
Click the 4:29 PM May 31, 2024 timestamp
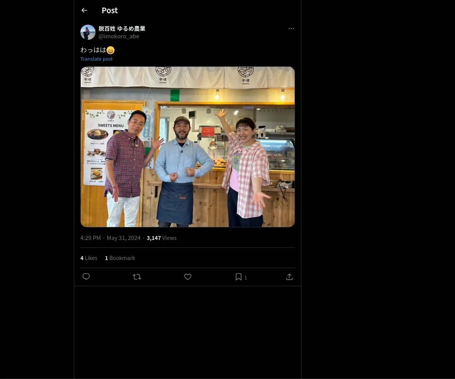110,238
